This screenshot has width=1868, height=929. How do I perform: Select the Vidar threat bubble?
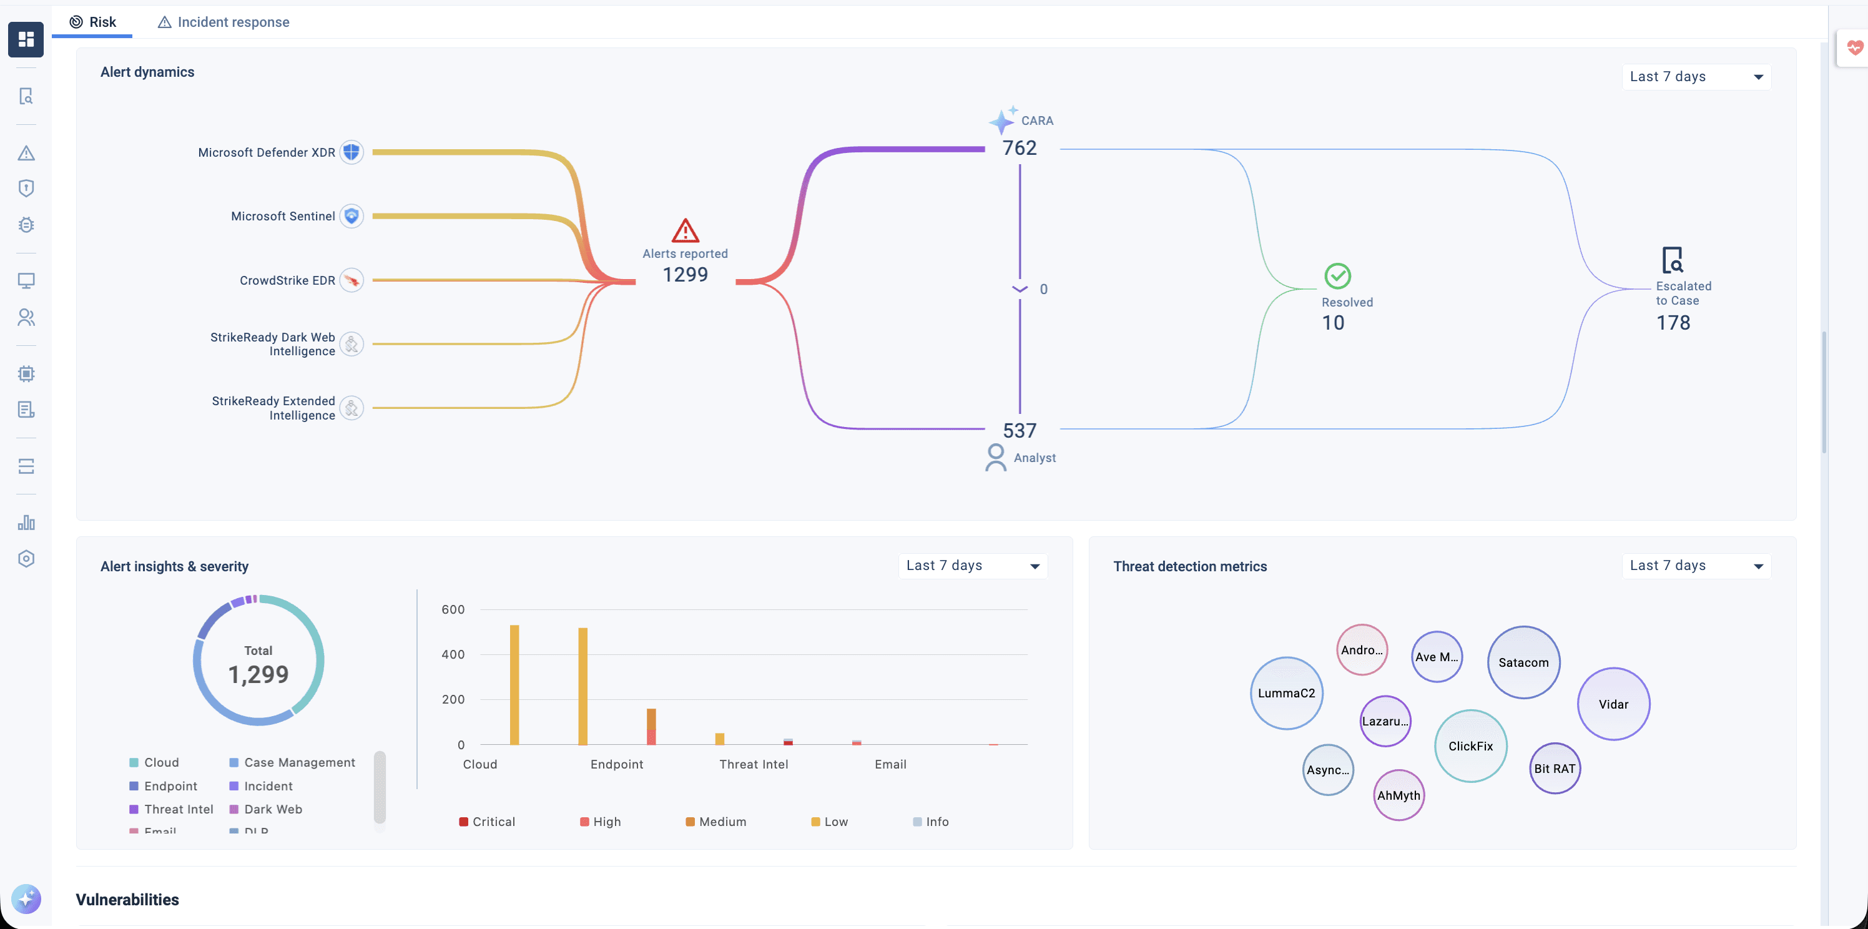[1613, 704]
